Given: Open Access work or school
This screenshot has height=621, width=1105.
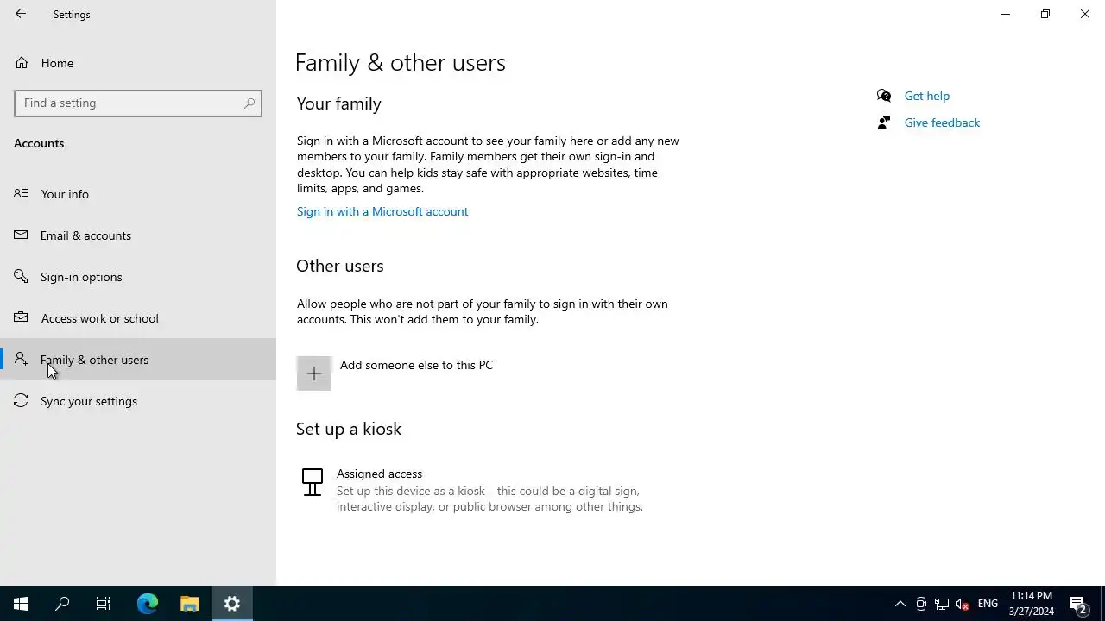Looking at the screenshot, I should (x=99, y=318).
